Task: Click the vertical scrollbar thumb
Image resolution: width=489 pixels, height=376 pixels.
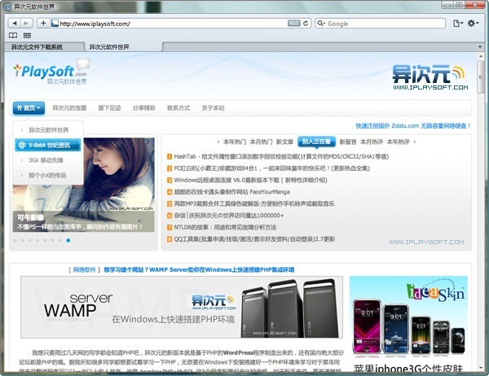Action: coord(480,77)
